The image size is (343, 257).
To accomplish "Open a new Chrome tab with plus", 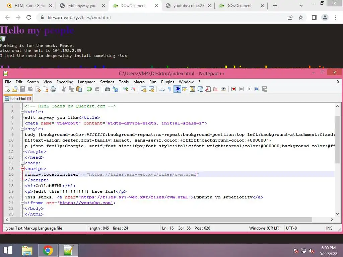I will 275,6.
